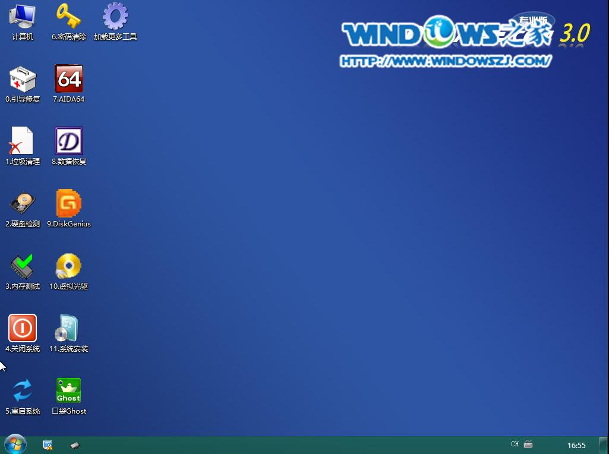Open the 9.DiskGenius partition tool
The width and height of the screenshot is (609, 454).
tap(68, 208)
